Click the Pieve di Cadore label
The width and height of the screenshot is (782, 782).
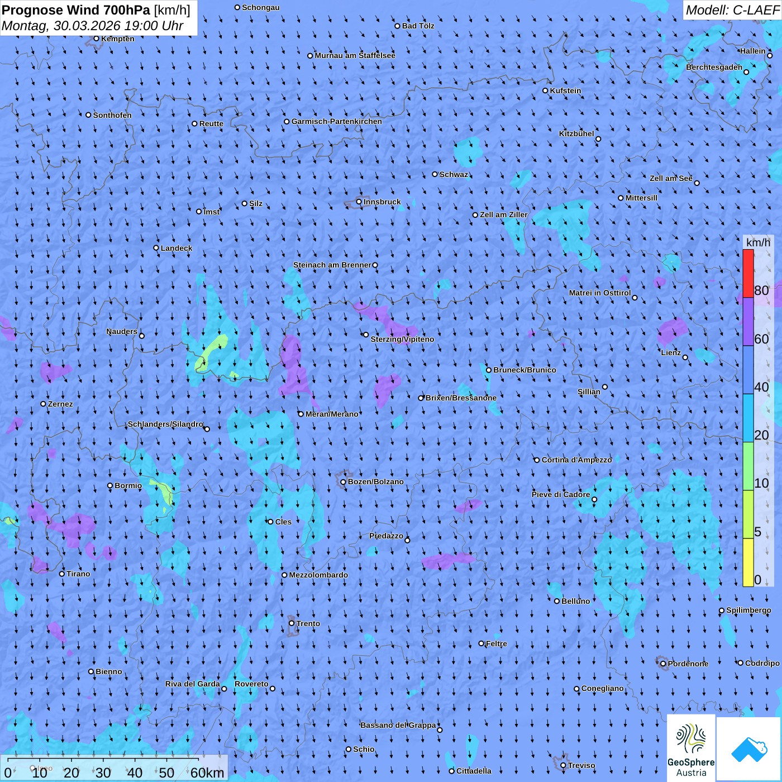point(561,494)
